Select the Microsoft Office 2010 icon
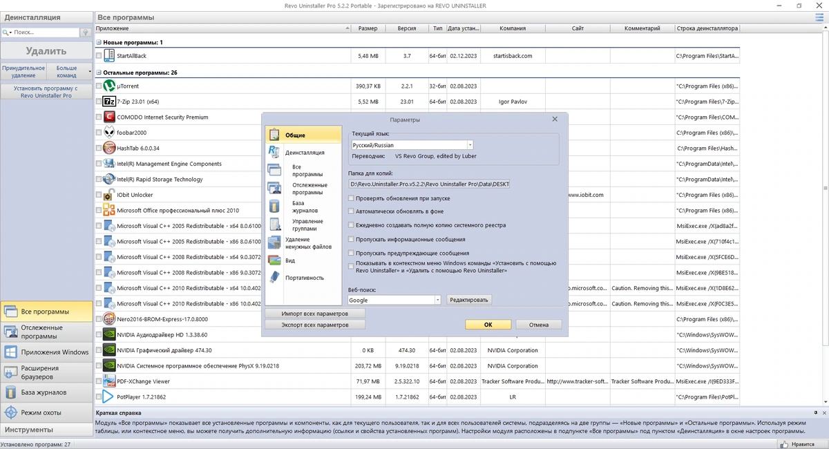Viewport: 829px width, 449px height. tap(109, 210)
